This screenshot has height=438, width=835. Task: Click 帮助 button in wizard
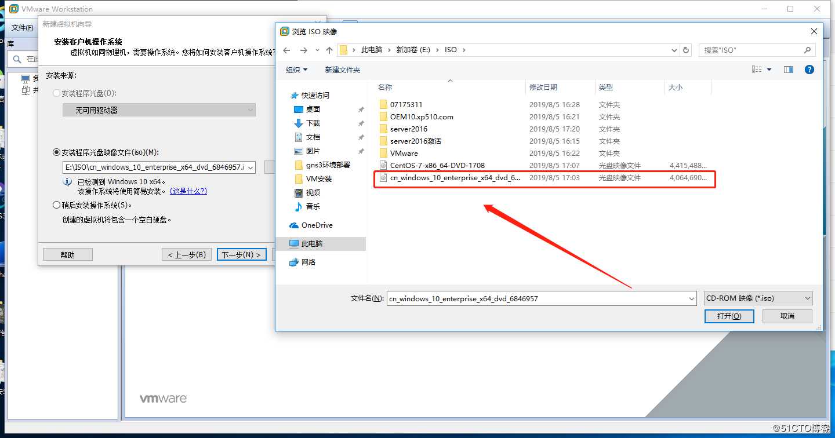click(68, 255)
